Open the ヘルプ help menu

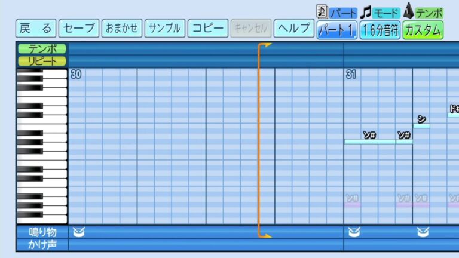tap(295, 28)
